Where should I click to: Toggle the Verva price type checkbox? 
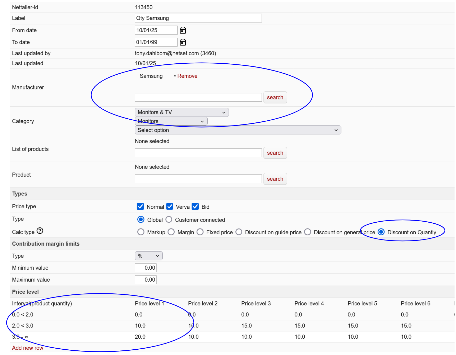[170, 207]
